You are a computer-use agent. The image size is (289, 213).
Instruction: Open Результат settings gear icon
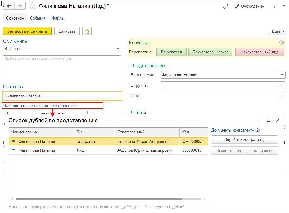(282, 42)
